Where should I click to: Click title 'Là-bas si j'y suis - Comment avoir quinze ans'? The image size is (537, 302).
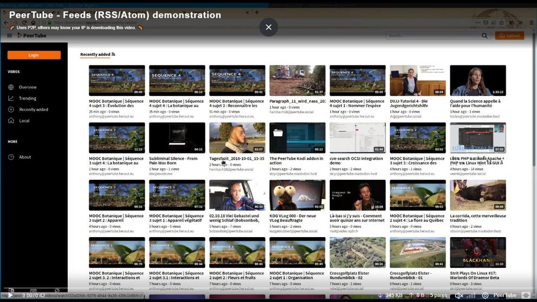[x=357, y=218]
